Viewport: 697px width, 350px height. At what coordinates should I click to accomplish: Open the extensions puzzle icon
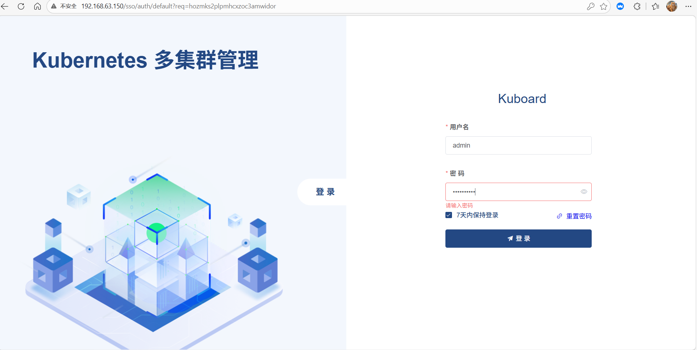pos(637,6)
